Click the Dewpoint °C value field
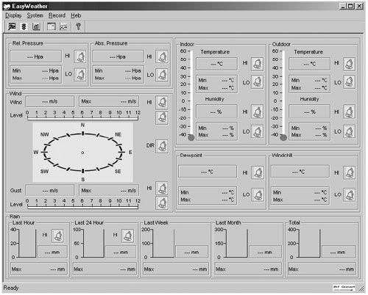368x295 pixels. [x=208, y=172]
